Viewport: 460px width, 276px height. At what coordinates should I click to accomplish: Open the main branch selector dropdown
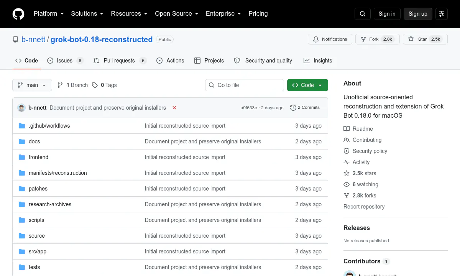pos(32,85)
